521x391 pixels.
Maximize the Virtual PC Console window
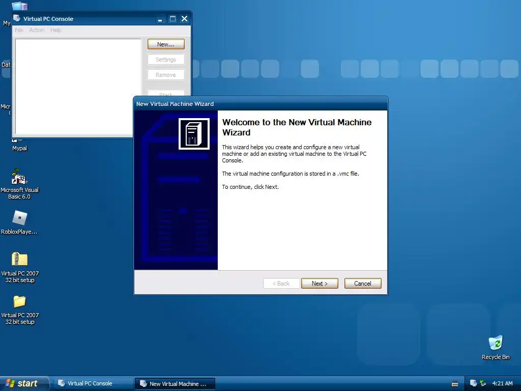pyautogui.click(x=172, y=19)
